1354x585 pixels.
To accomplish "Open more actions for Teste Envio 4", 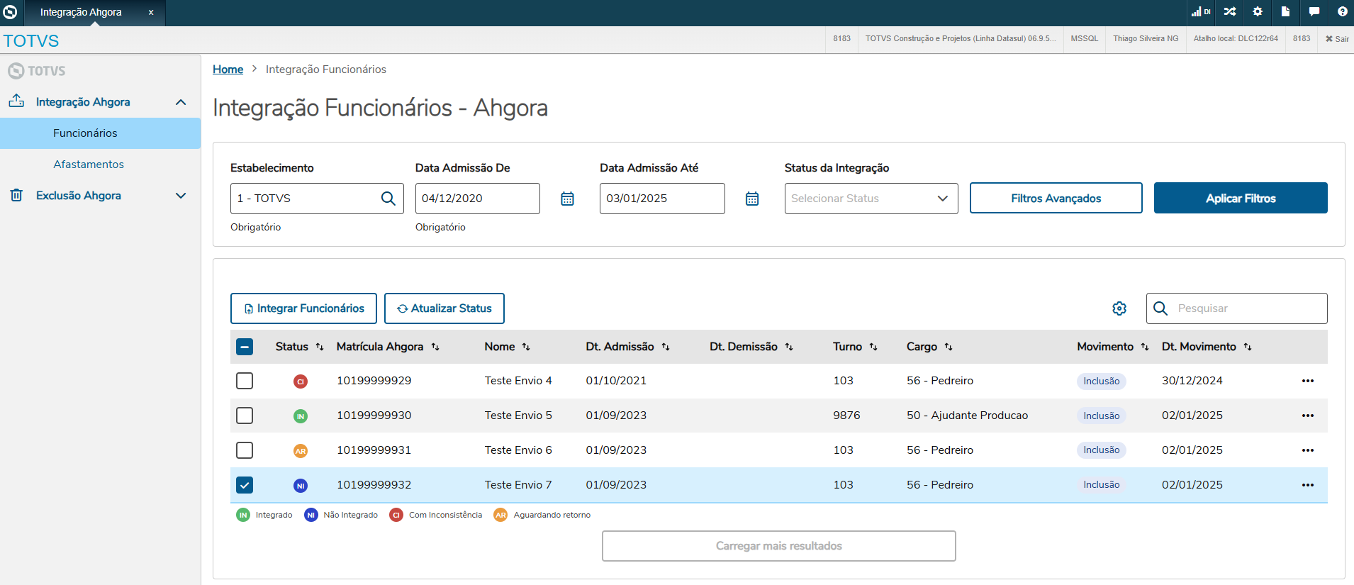I will tap(1308, 381).
